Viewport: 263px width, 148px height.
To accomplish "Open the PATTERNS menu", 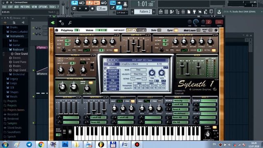I will (25, 7).
